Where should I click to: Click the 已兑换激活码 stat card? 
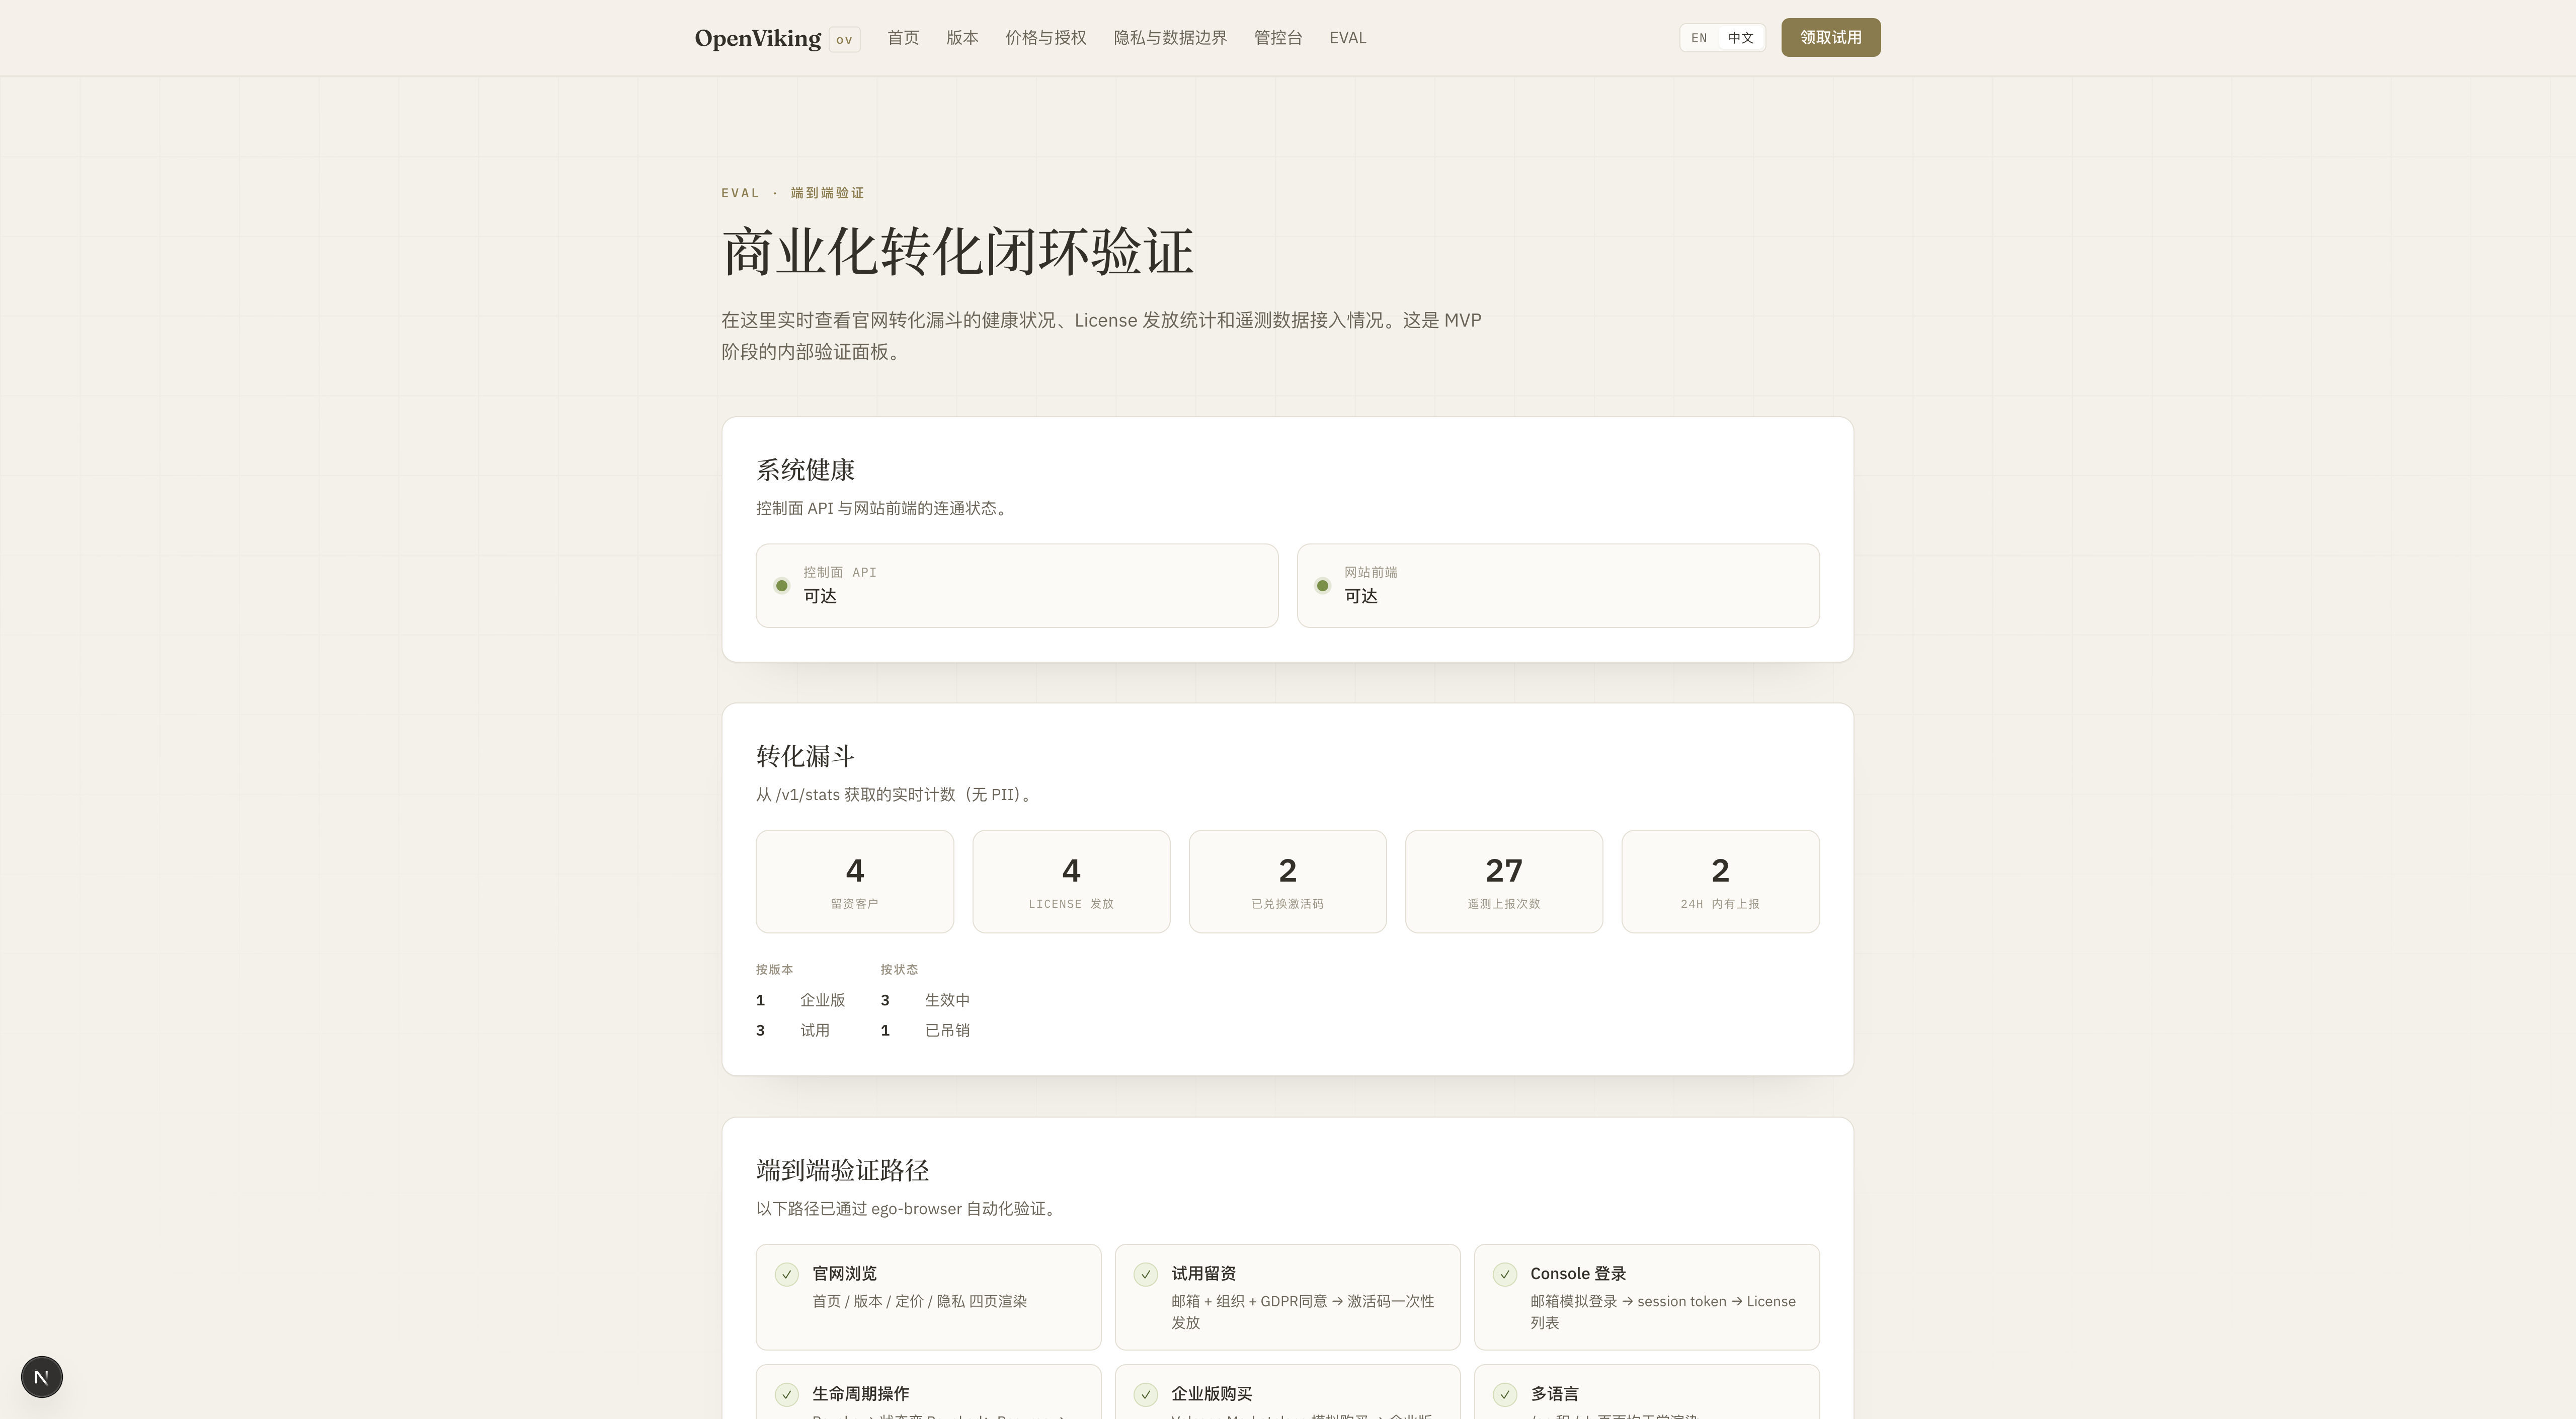[x=1288, y=881]
